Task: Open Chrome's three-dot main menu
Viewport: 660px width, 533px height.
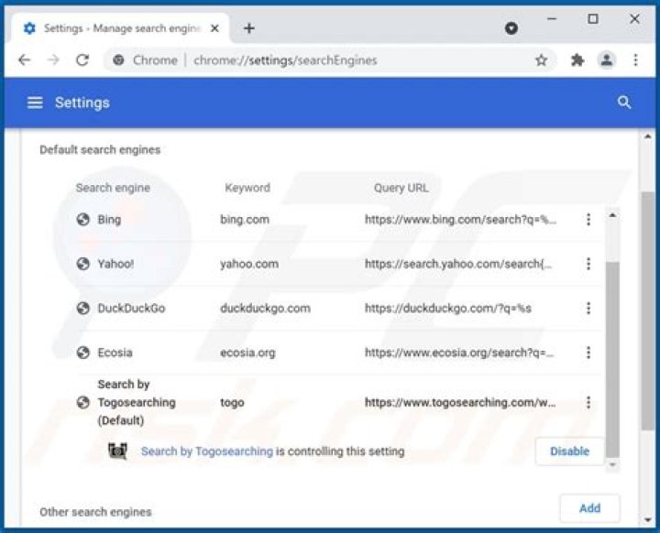Action: pos(635,60)
